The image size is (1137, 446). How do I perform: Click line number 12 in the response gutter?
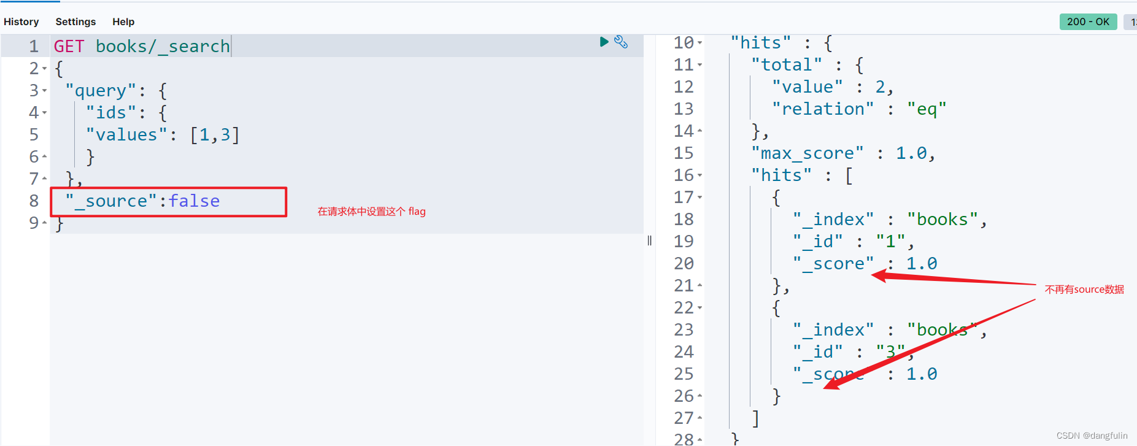684,87
